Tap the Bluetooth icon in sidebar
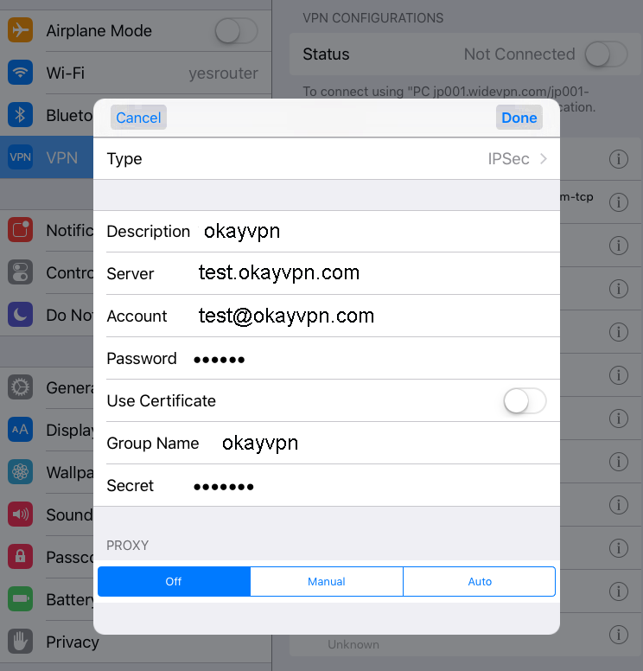The image size is (643, 671). pyautogui.click(x=20, y=115)
